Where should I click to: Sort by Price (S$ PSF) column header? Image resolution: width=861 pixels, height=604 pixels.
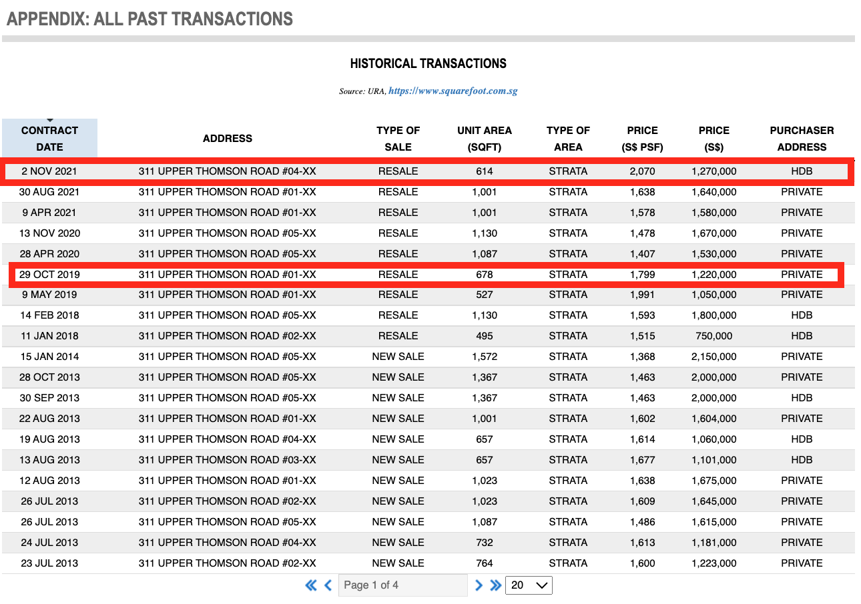pos(643,139)
